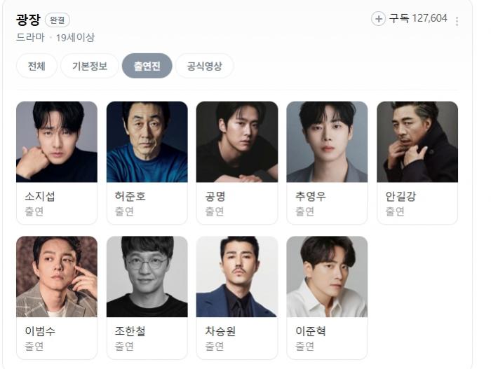Image resolution: width=491 pixels, height=369 pixels.
Task: Open 추영우 cast photo
Action: pyautogui.click(x=327, y=141)
